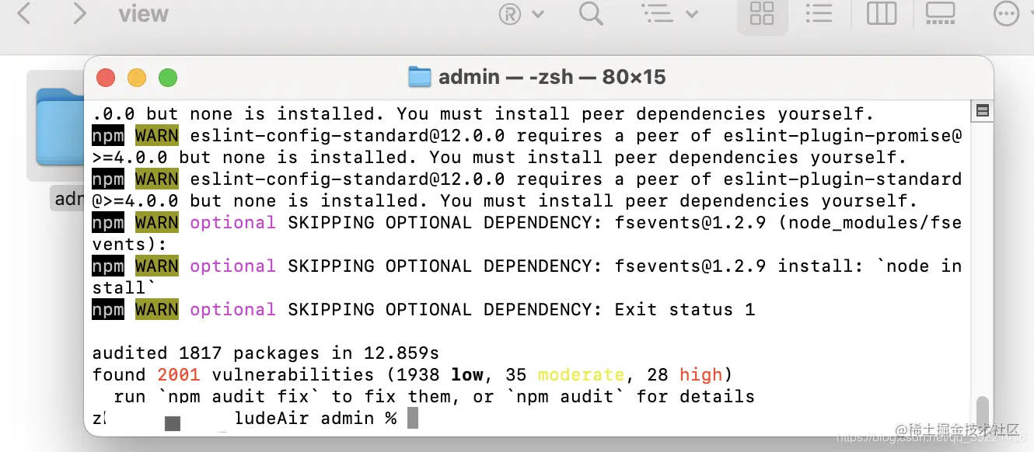Switch Finder to list view
Image resolution: width=1034 pixels, height=452 pixels.
click(x=819, y=14)
